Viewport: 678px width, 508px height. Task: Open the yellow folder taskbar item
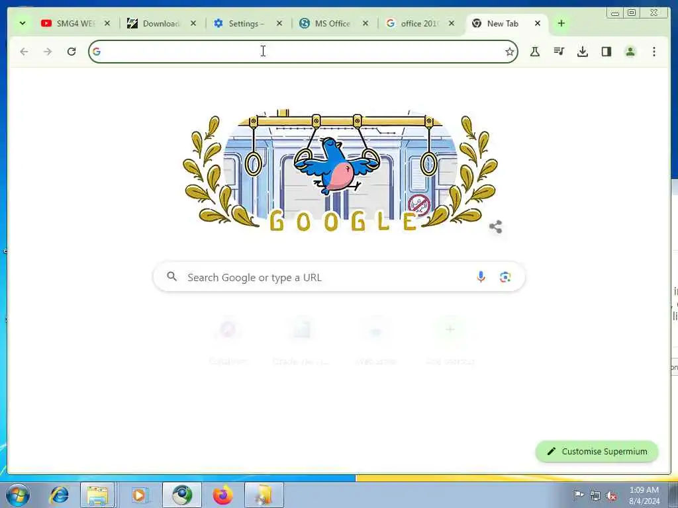coord(264,495)
